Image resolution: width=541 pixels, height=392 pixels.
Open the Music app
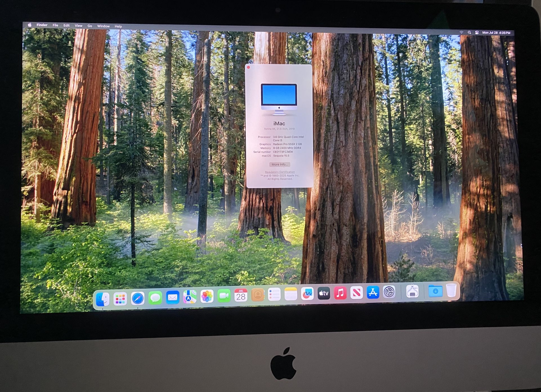(340, 294)
